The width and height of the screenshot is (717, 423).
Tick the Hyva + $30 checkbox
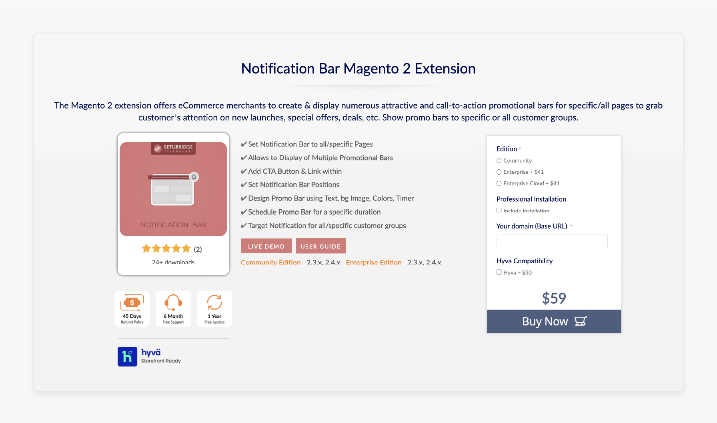coord(499,272)
